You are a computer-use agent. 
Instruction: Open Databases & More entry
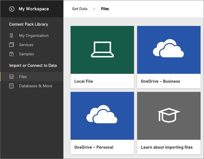pos(36,86)
